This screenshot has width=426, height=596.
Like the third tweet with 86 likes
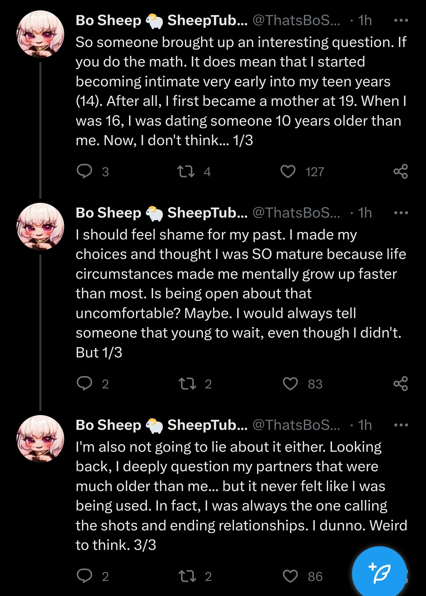click(x=290, y=576)
